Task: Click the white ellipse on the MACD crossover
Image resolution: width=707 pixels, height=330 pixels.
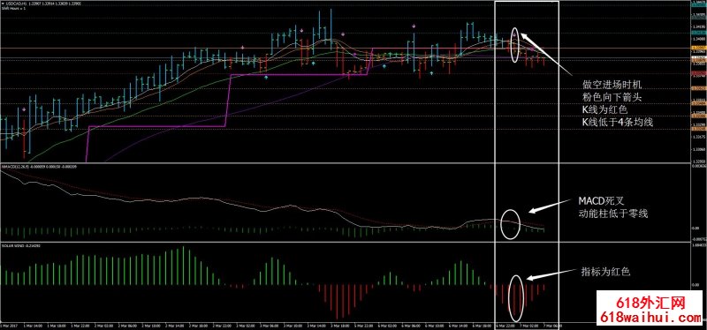Action: (x=510, y=224)
